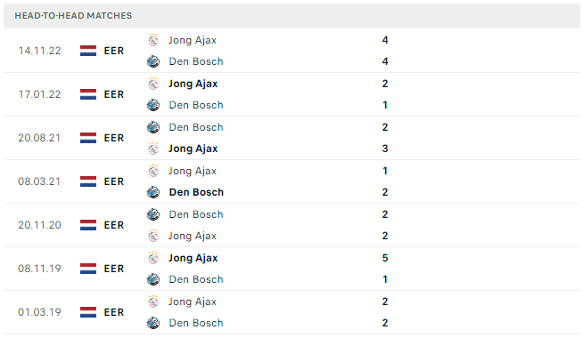Click Jong Ajax crest in 08.11.19 match
This screenshot has width=583, height=338.
pos(153,258)
